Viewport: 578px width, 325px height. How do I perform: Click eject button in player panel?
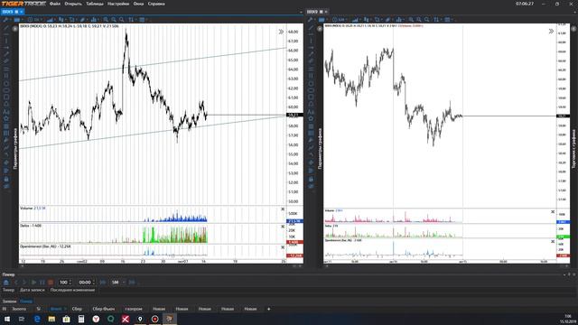pos(6,283)
